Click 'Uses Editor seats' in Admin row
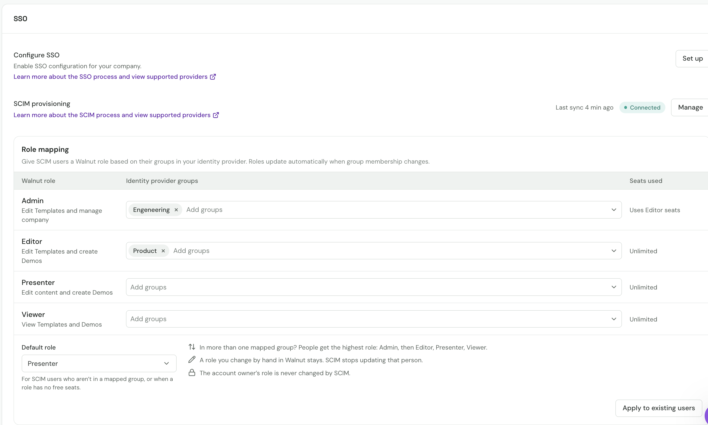The image size is (708, 425). 655,210
